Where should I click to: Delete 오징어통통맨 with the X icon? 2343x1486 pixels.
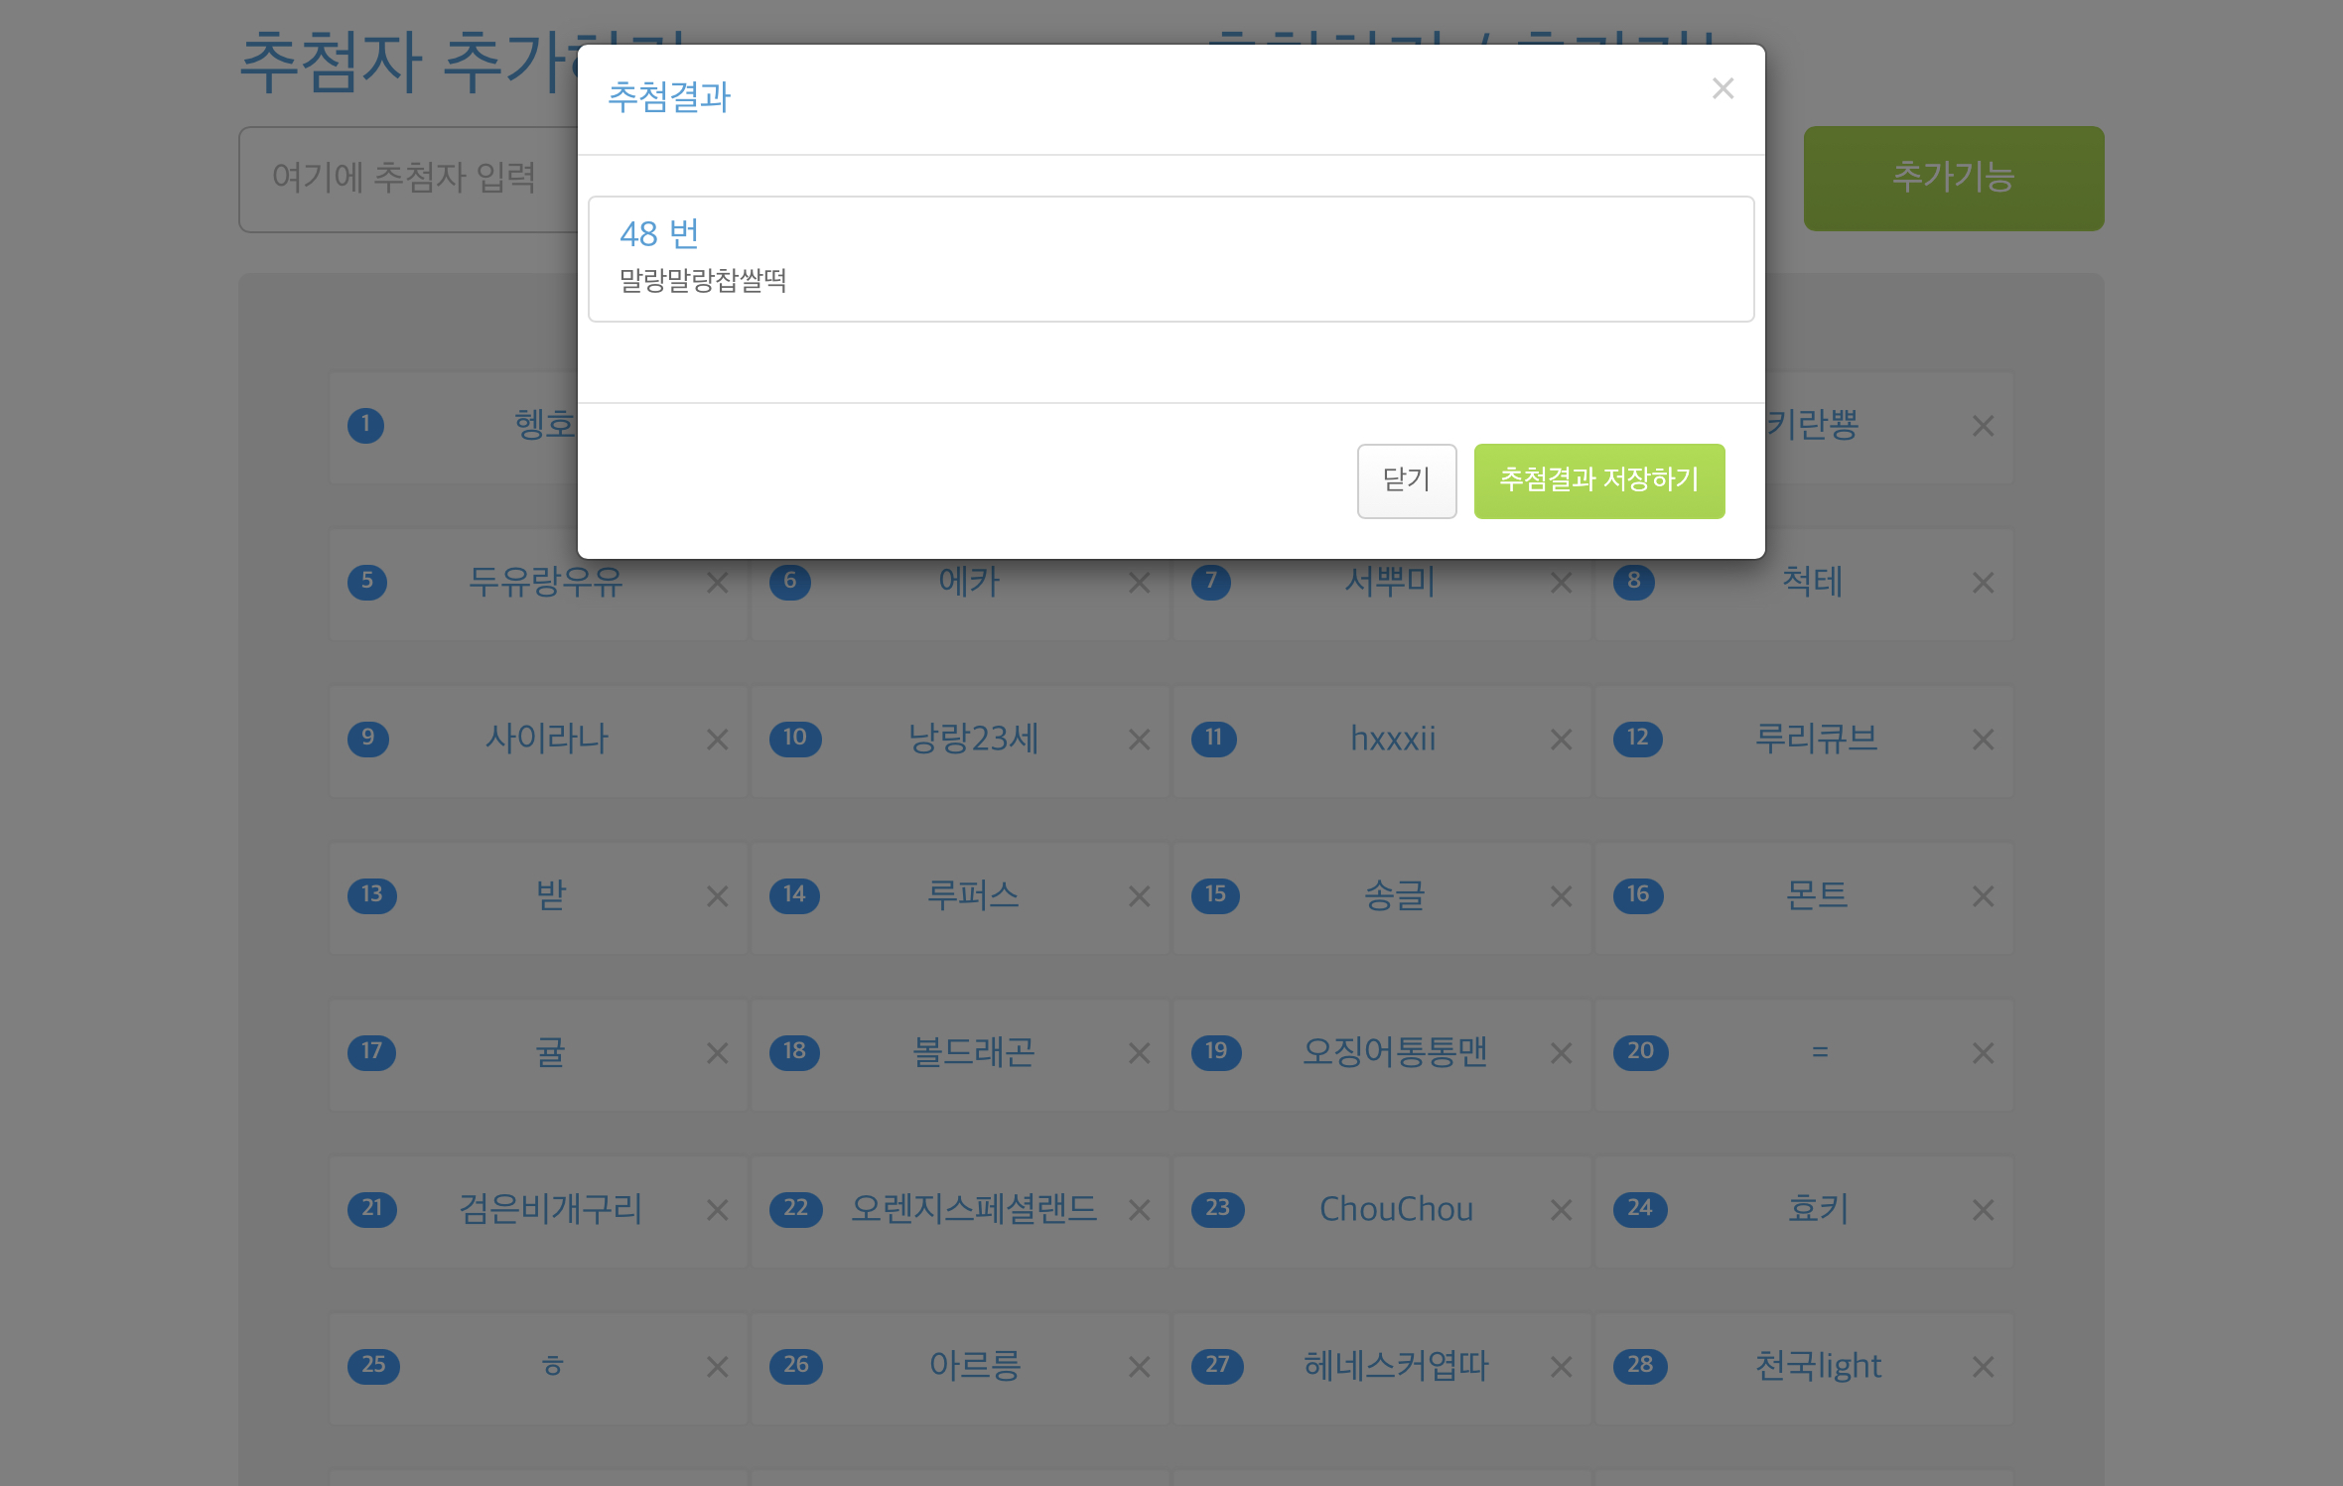click(x=1561, y=1053)
